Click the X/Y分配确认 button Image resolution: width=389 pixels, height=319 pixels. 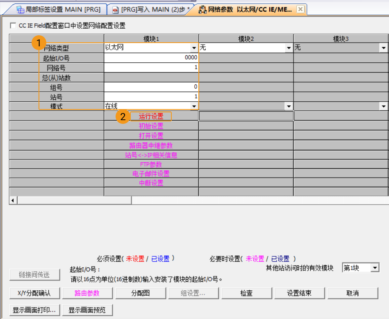point(34,293)
